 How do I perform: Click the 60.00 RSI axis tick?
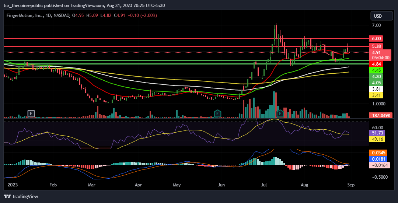[x=377, y=127]
